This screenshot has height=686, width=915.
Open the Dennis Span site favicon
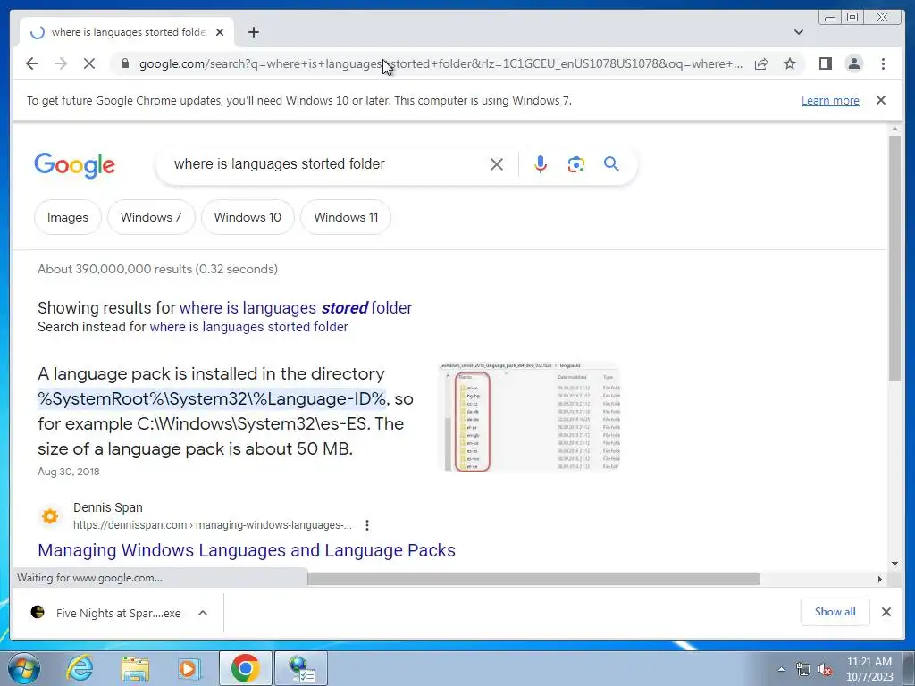tap(50, 515)
